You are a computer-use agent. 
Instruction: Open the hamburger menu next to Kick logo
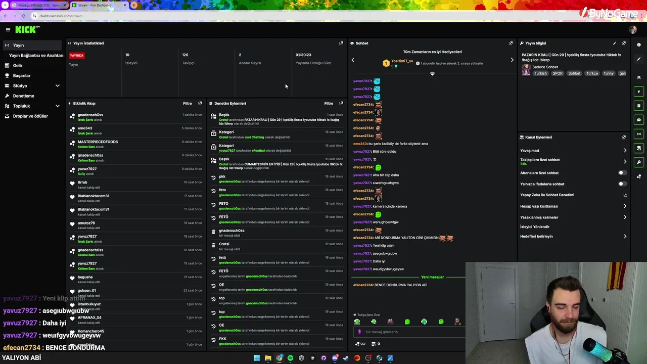[8, 30]
